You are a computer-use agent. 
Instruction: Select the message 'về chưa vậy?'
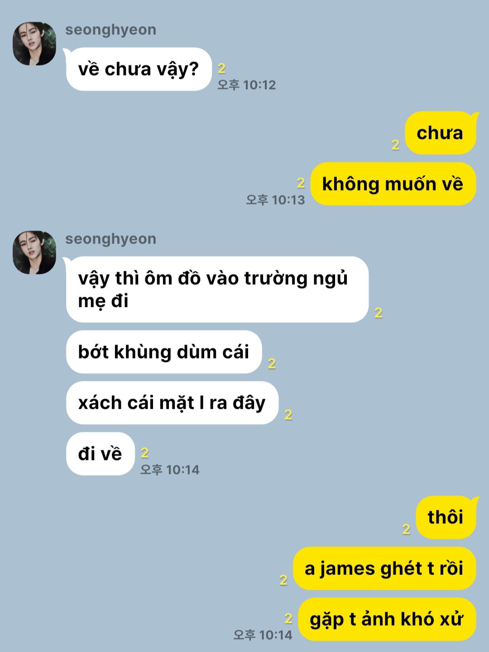[139, 69]
